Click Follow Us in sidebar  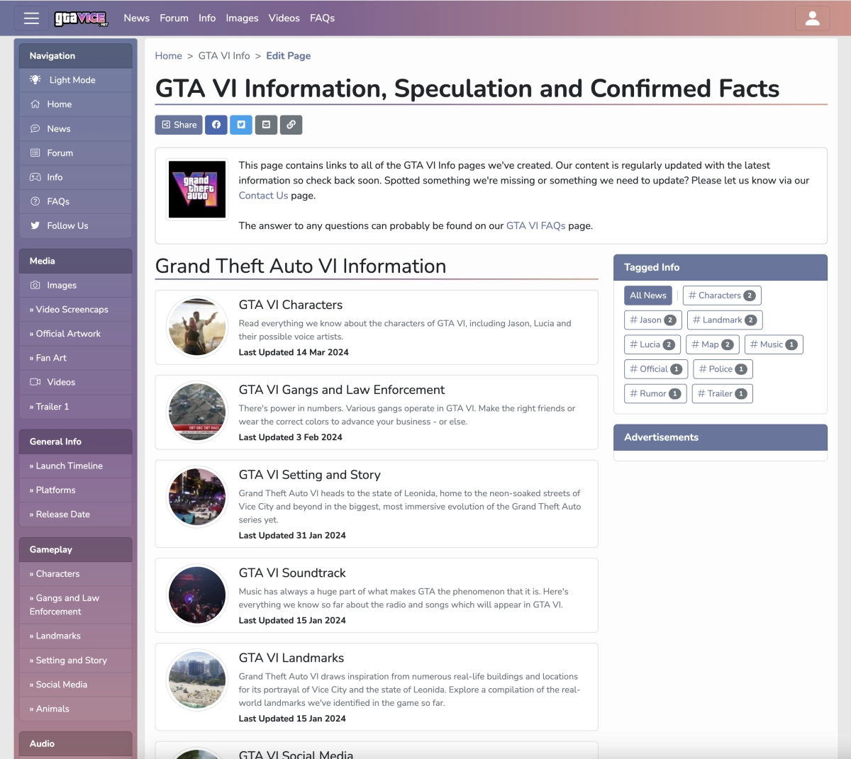[x=75, y=225]
